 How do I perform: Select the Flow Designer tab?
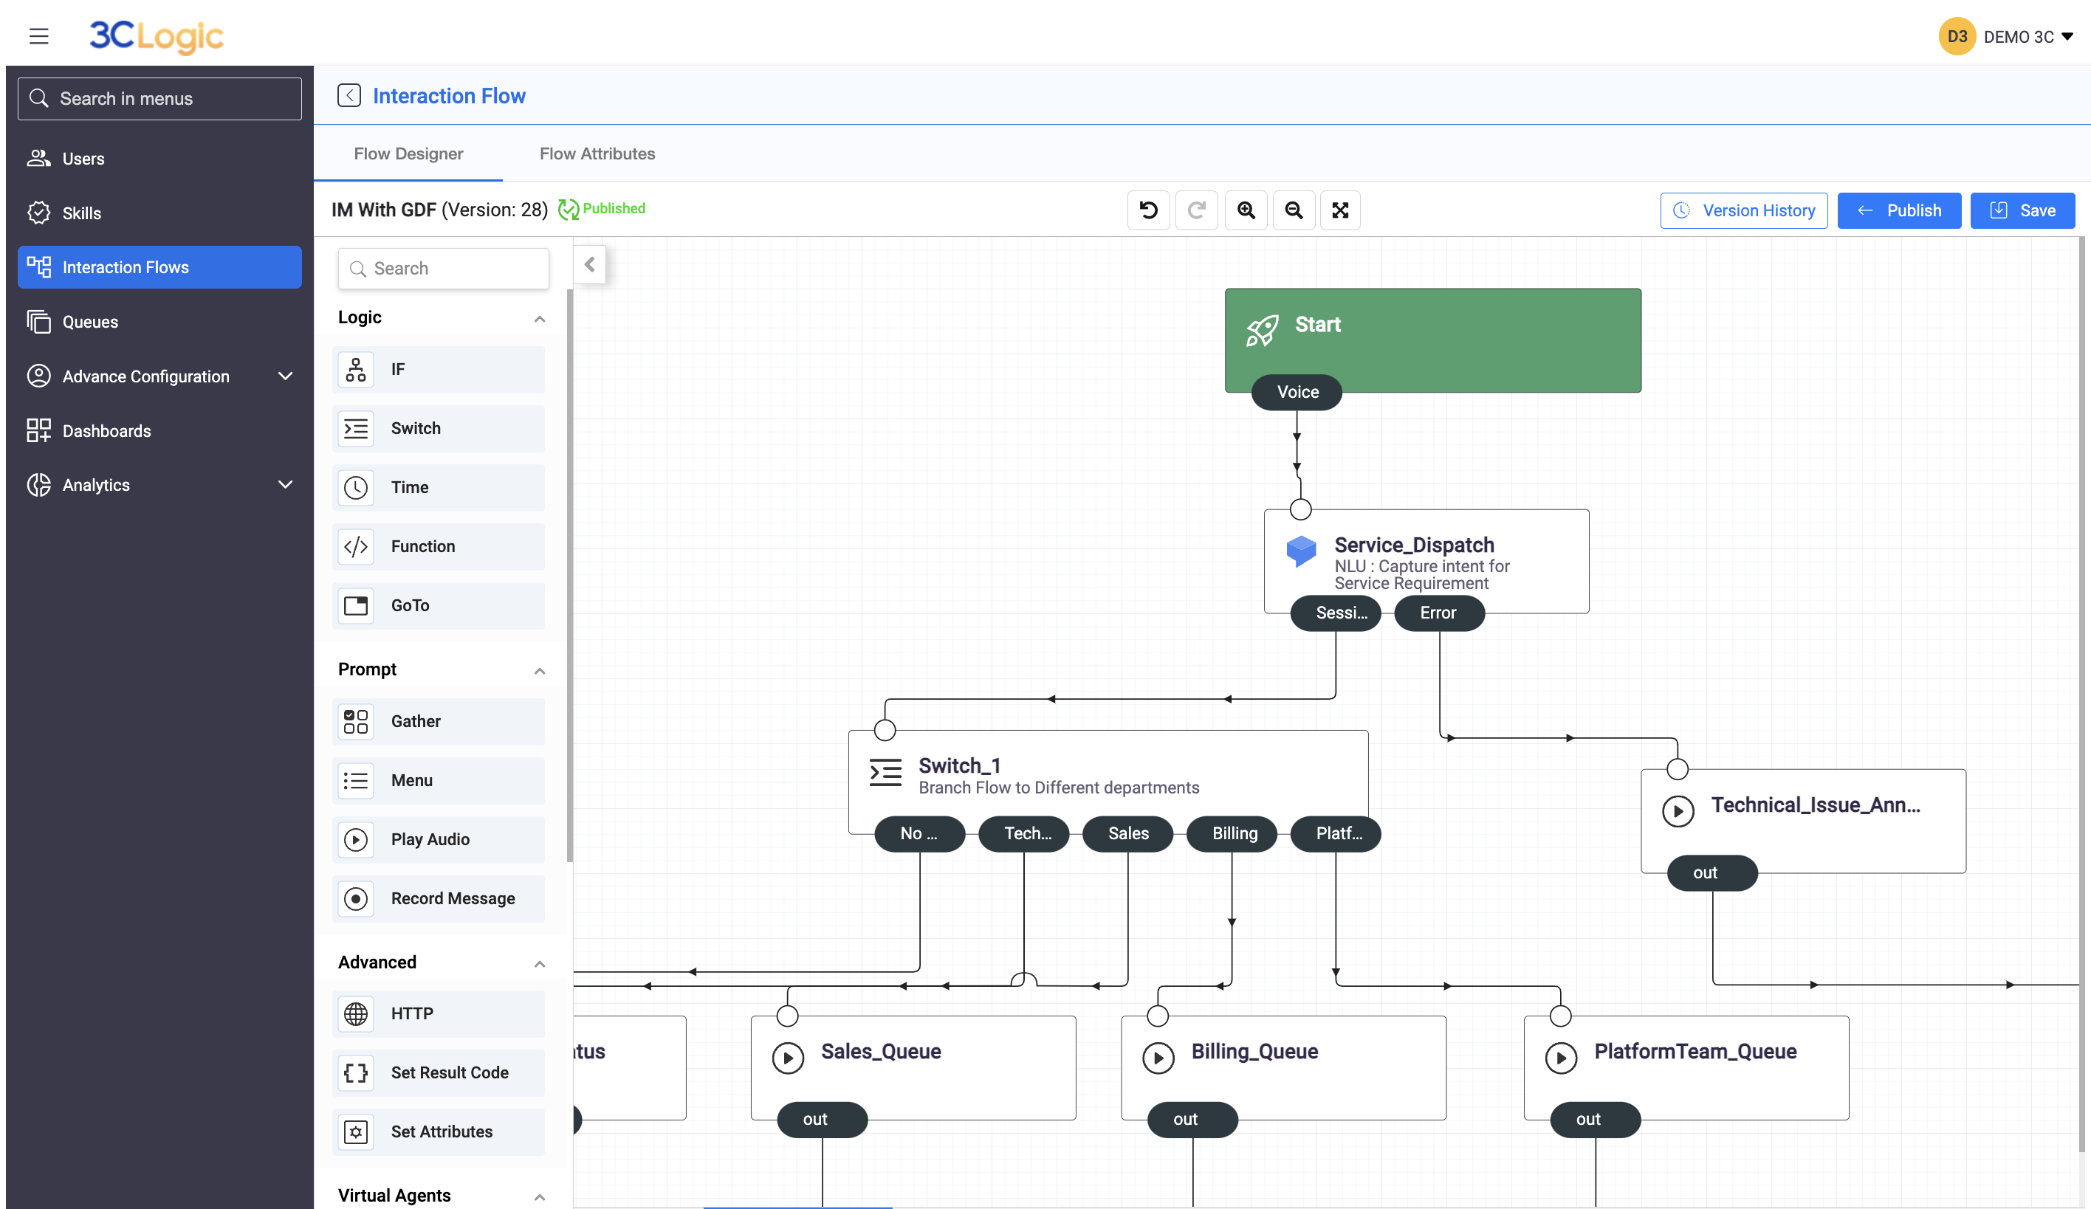409,154
